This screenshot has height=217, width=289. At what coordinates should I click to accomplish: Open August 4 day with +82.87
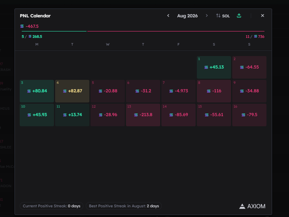click(x=72, y=91)
